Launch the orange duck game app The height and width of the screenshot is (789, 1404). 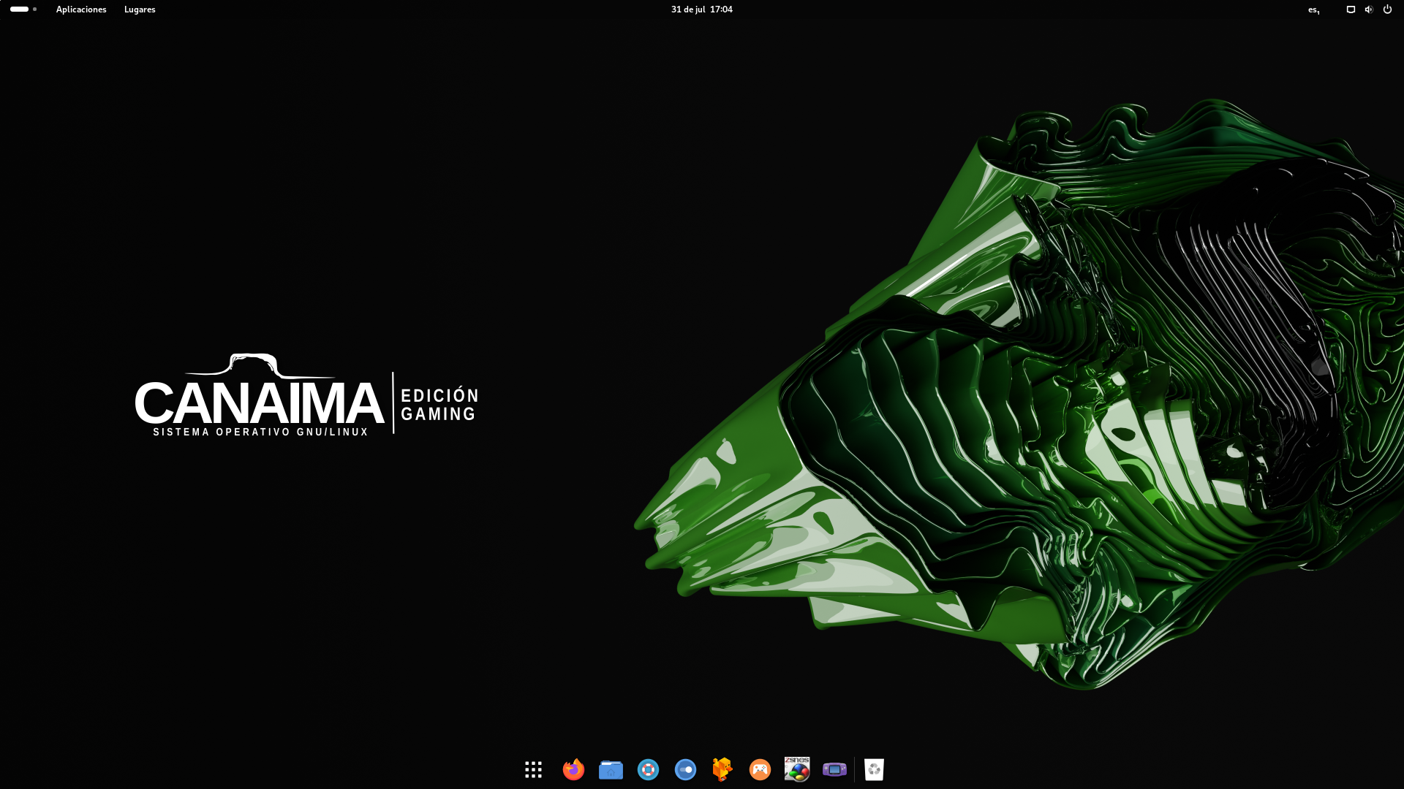(722, 769)
